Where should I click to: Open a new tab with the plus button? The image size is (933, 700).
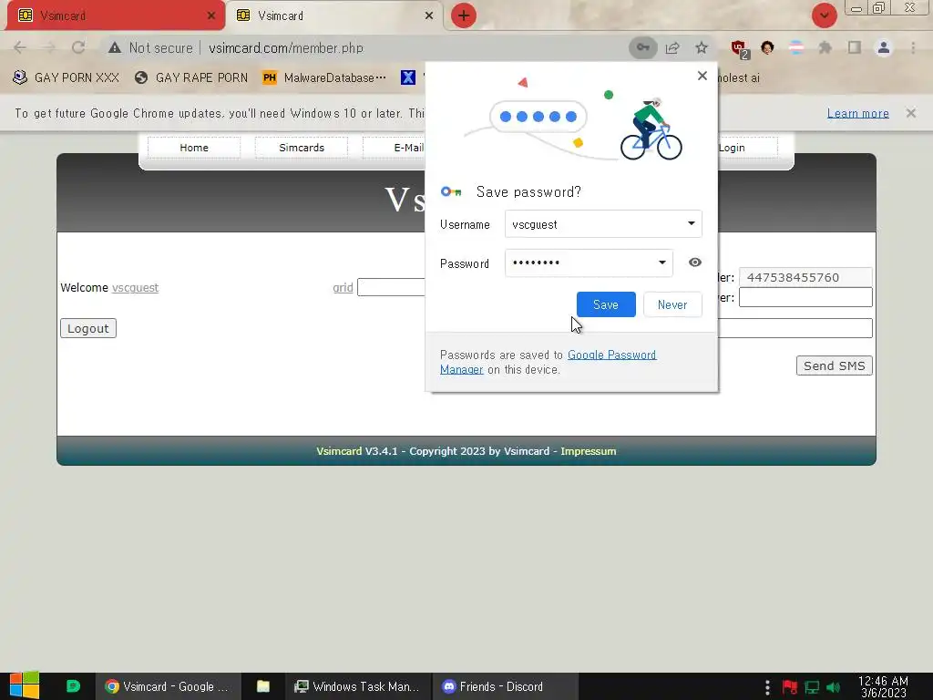click(464, 15)
